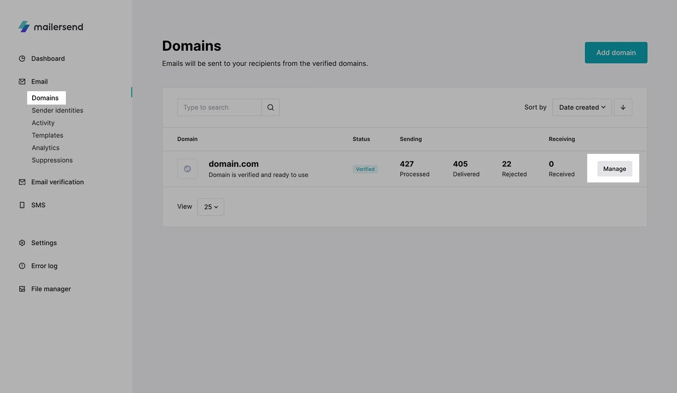Select Domains in the sidebar
This screenshot has width=677, height=393.
click(45, 98)
